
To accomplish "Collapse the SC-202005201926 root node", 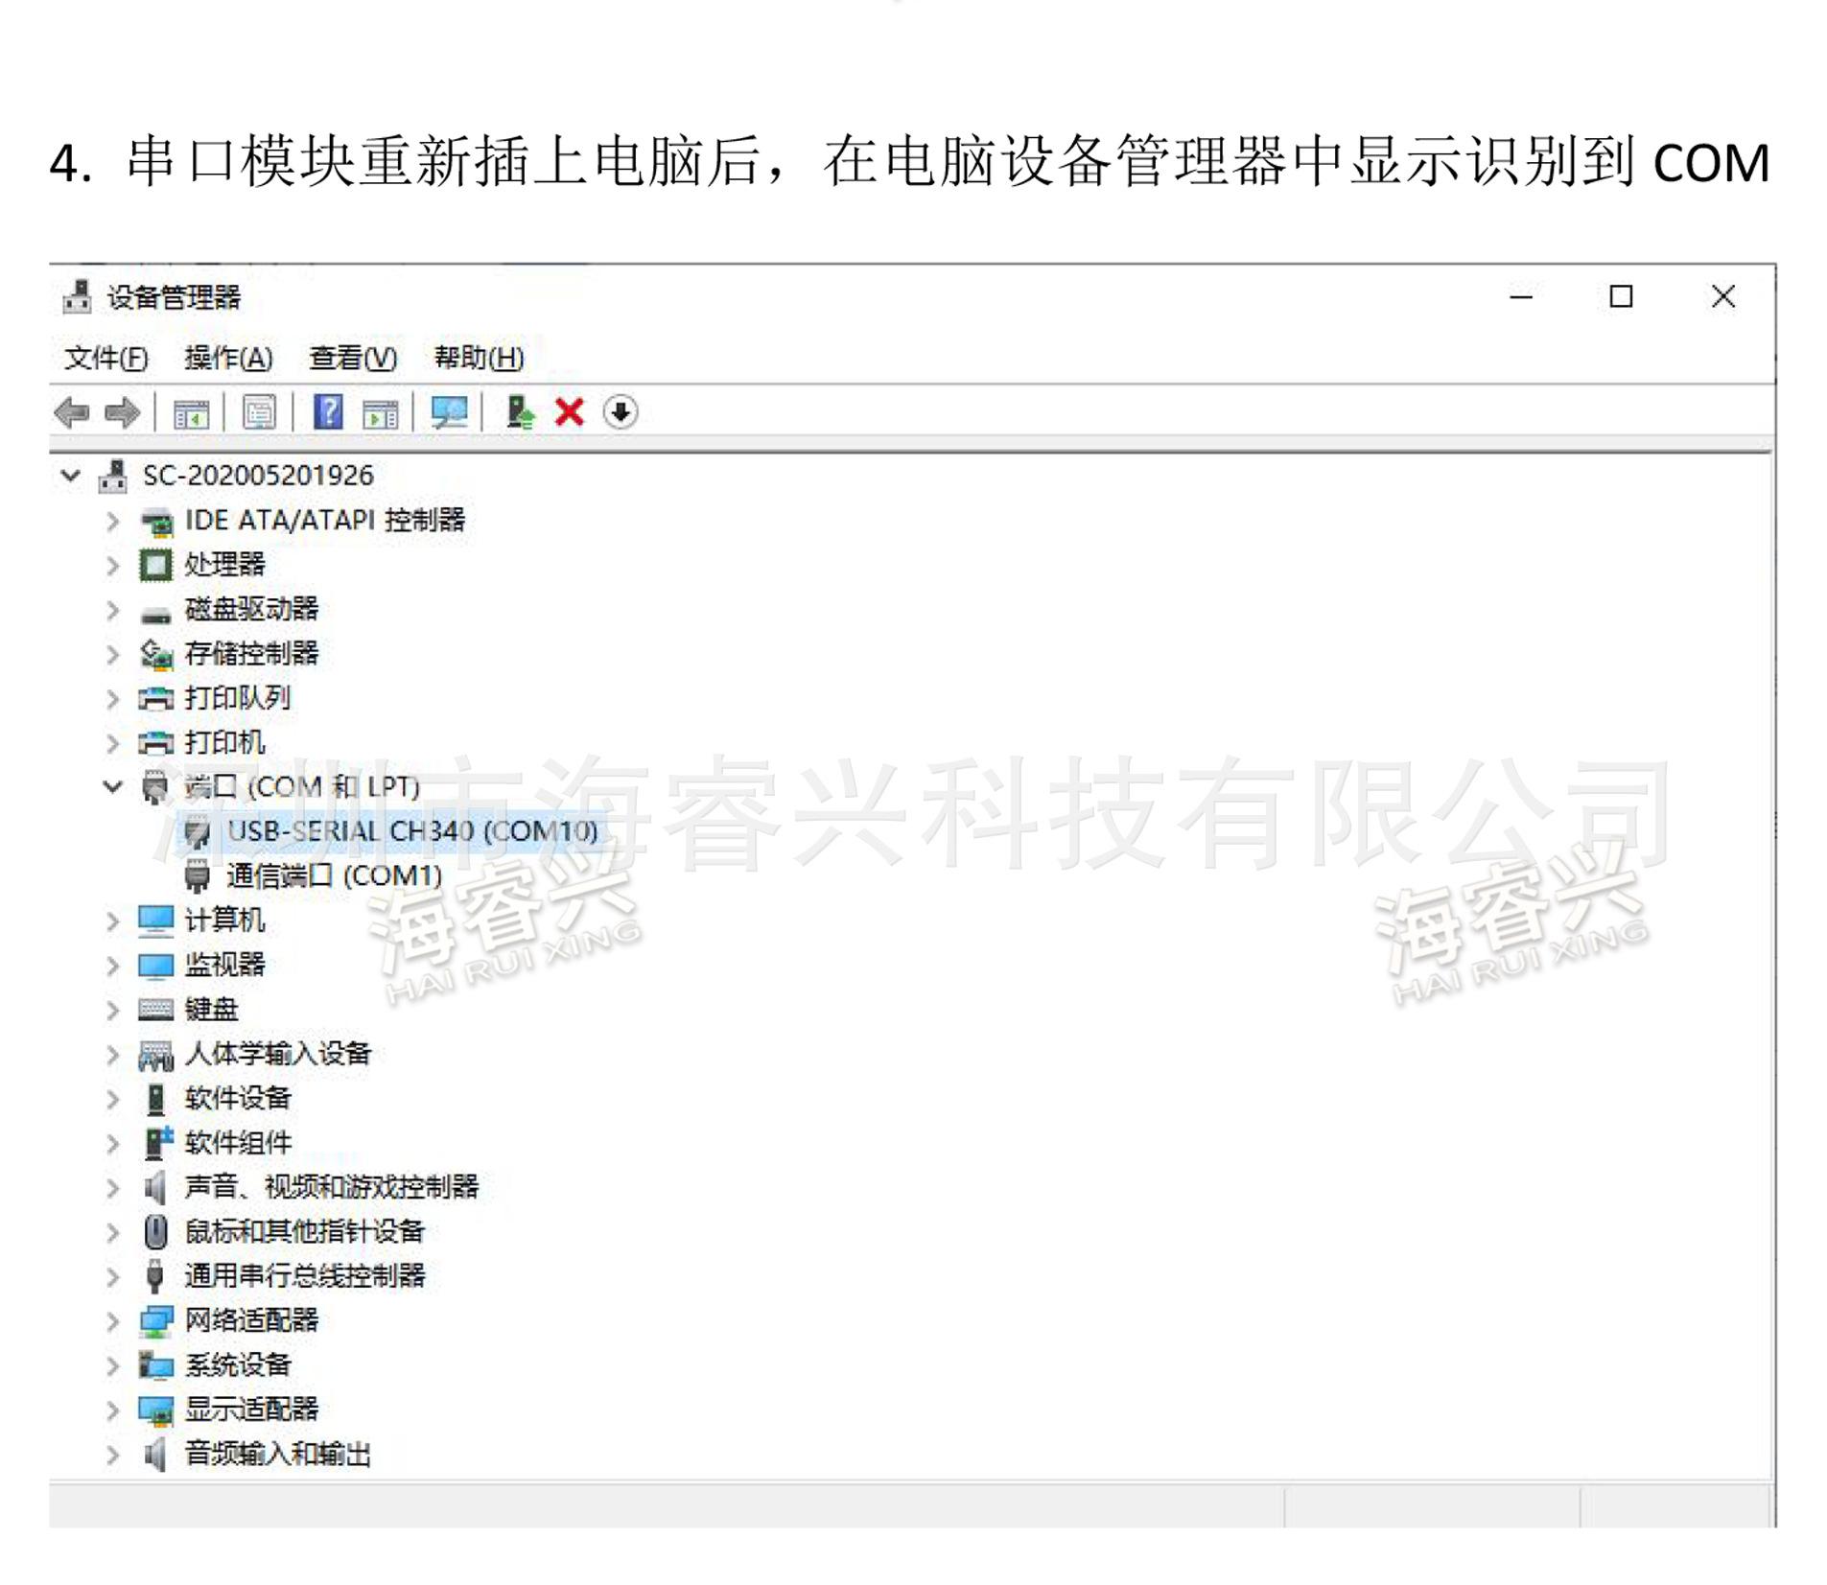I will pos(70,476).
